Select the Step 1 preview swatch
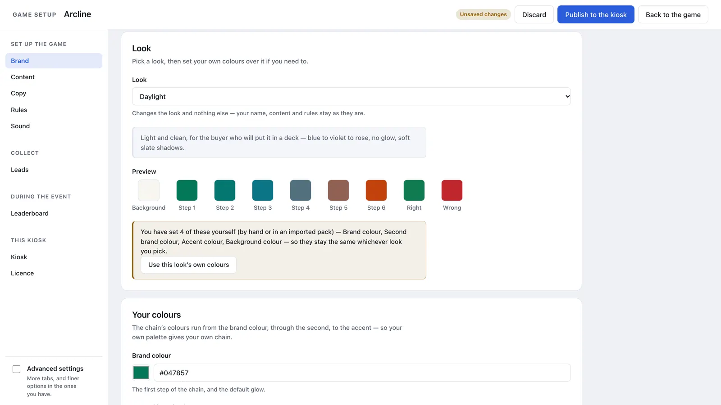This screenshot has height=405, width=721. tap(187, 190)
